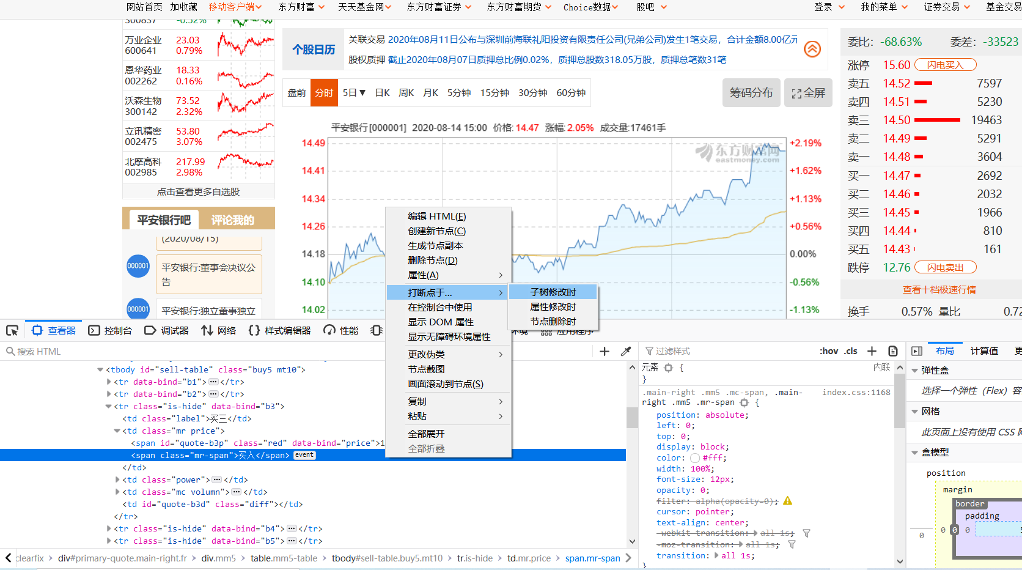Open the 查看器 inspector tab

tap(54, 330)
